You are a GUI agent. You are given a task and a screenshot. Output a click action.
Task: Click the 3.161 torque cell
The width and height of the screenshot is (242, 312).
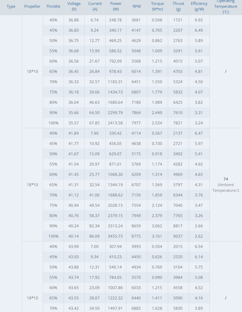157,236
